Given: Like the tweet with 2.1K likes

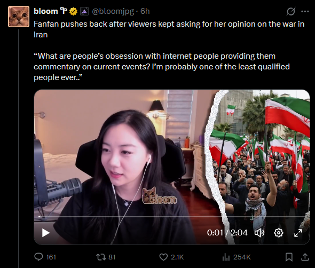Looking at the screenshot, I should coord(171,257).
